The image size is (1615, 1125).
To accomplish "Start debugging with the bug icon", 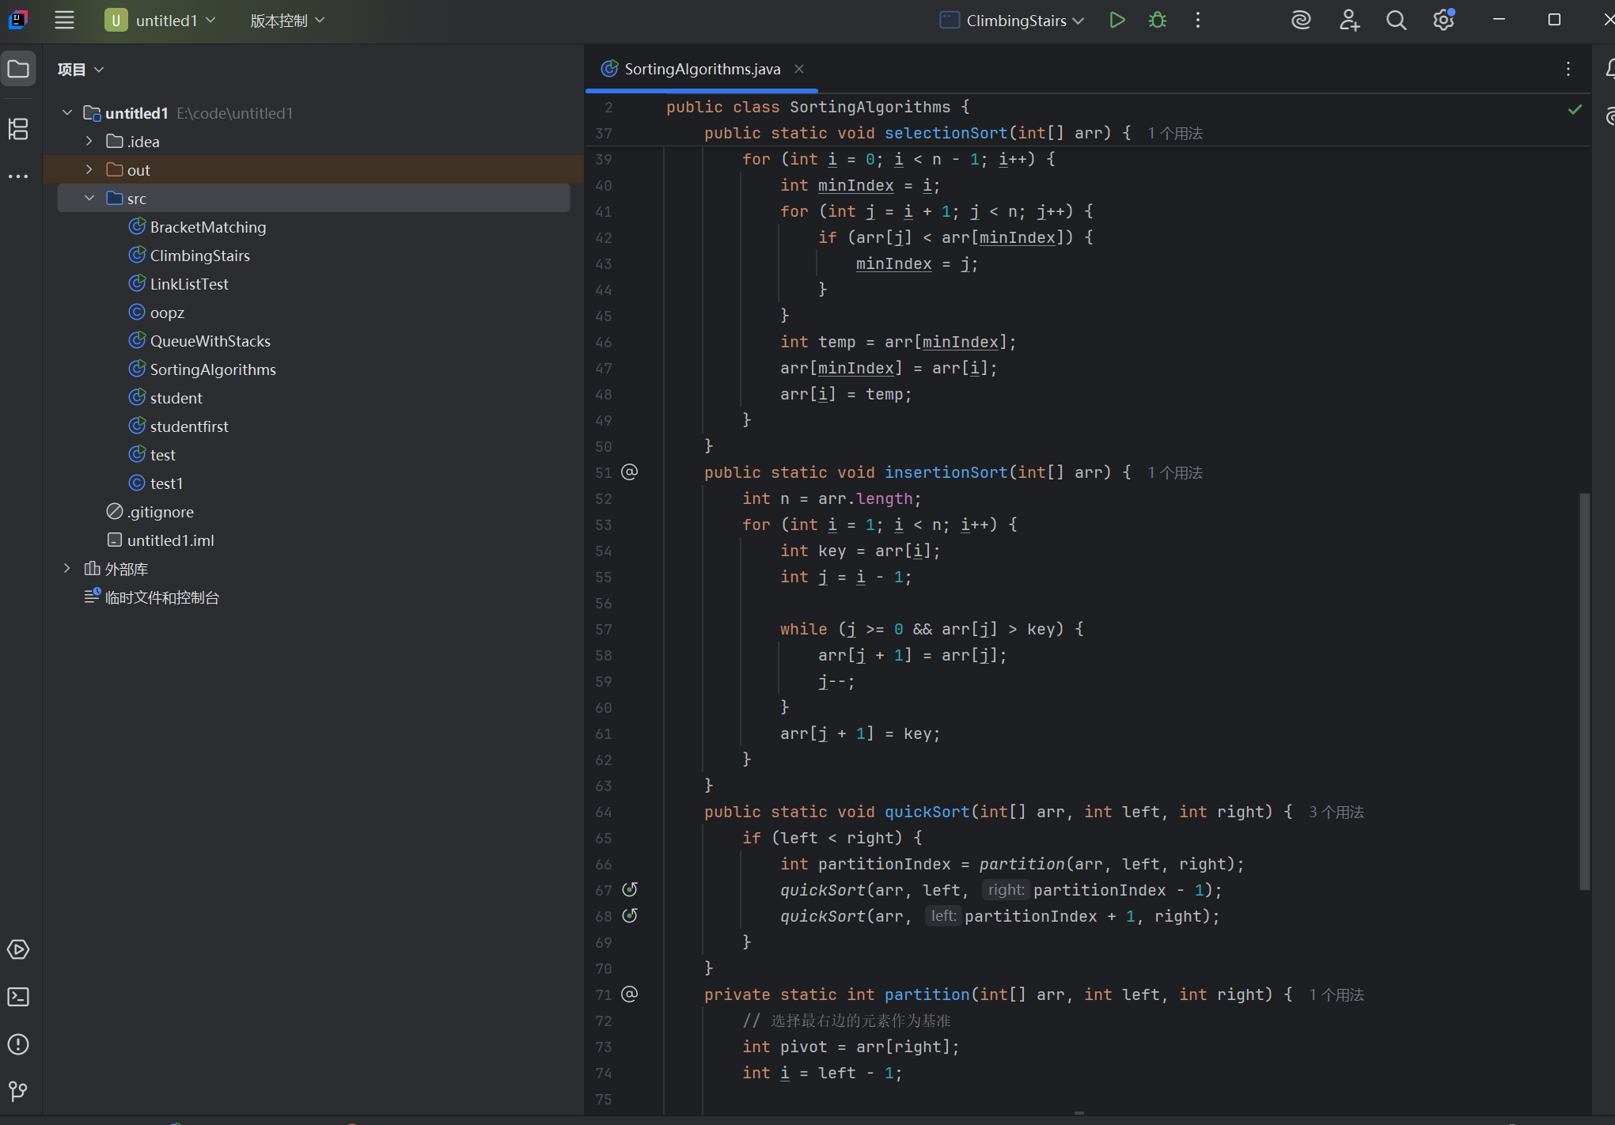I will [x=1157, y=21].
